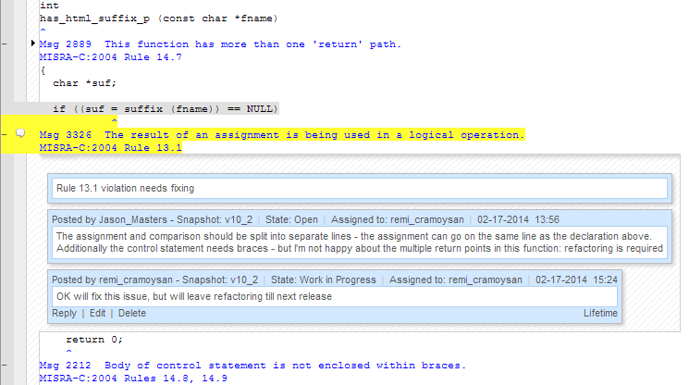Open MISRA-C:2004 Rule 13.1 reference
The image size is (689, 385).
coord(110,148)
